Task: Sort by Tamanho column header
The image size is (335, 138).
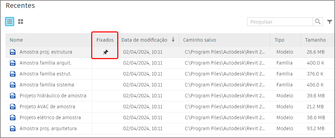Action: [315, 40]
